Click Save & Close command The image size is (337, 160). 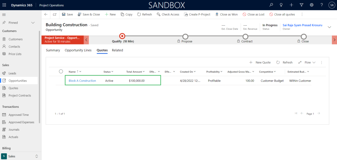pyautogui.click(x=89, y=14)
